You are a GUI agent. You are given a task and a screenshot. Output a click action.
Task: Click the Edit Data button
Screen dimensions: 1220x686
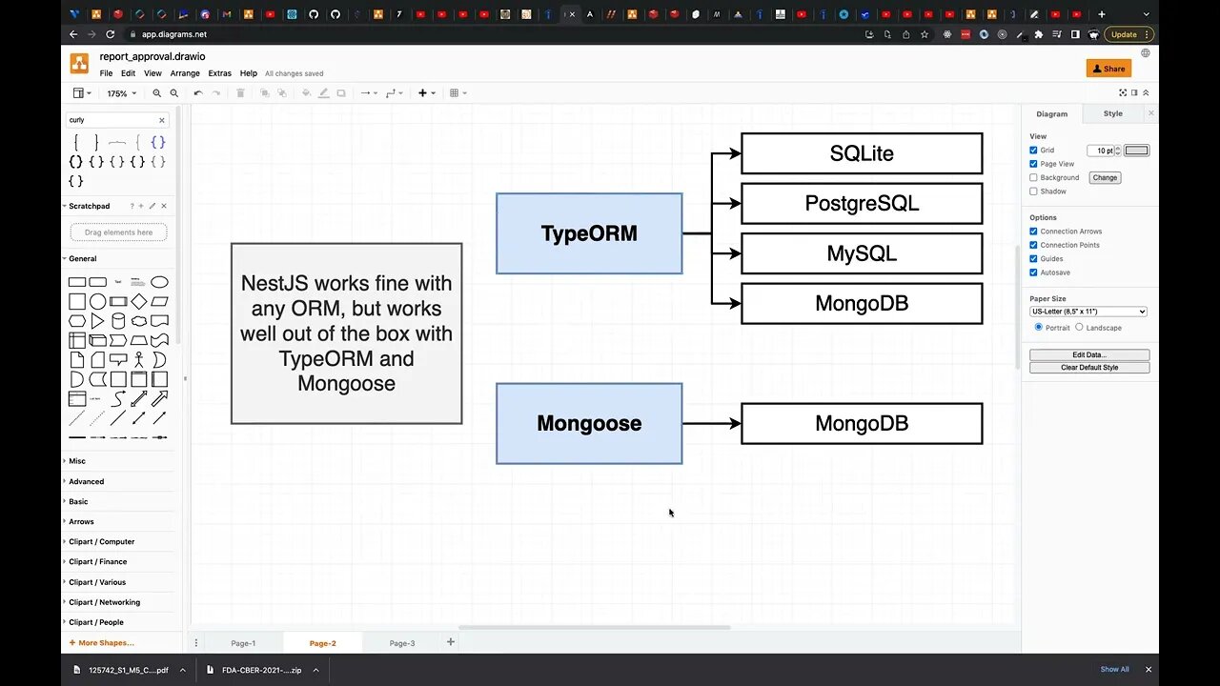pyautogui.click(x=1089, y=354)
